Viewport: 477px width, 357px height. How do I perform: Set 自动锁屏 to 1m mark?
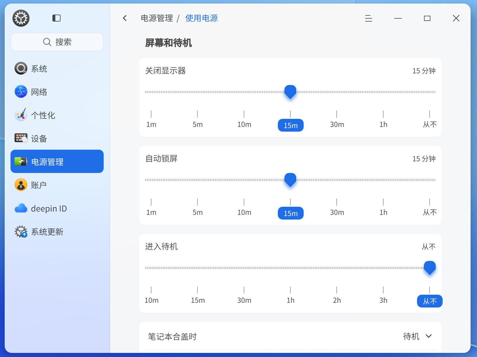tap(151, 213)
